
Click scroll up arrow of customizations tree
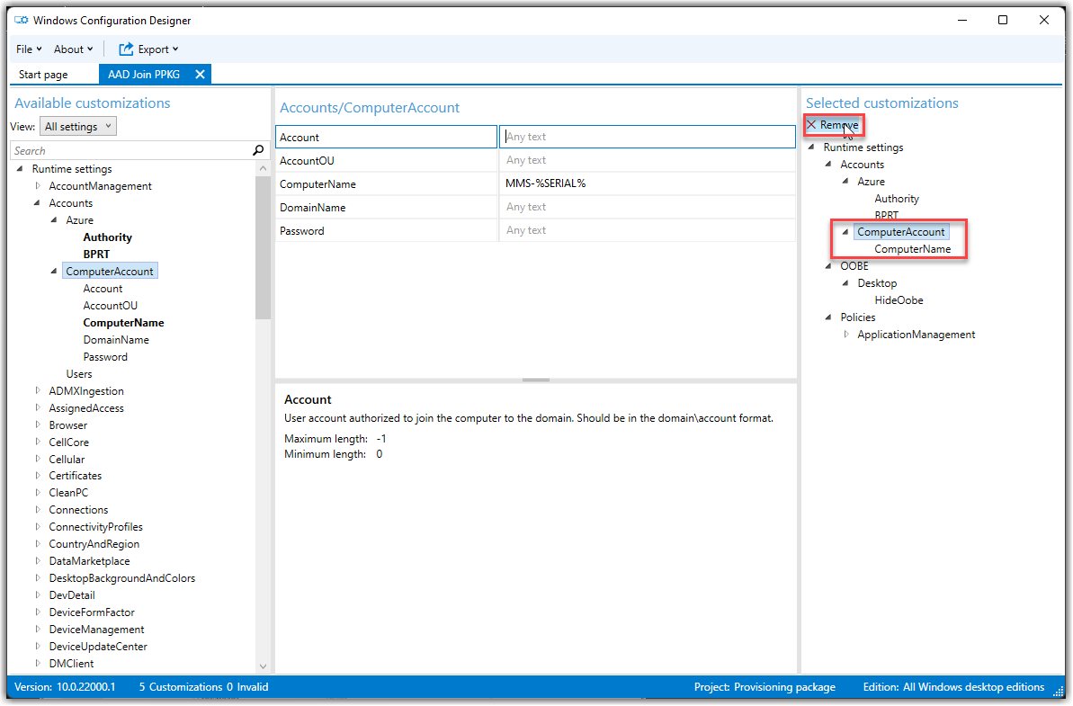(x=263, y=168)
